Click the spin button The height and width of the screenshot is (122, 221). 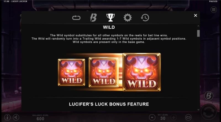click(209, 112)
